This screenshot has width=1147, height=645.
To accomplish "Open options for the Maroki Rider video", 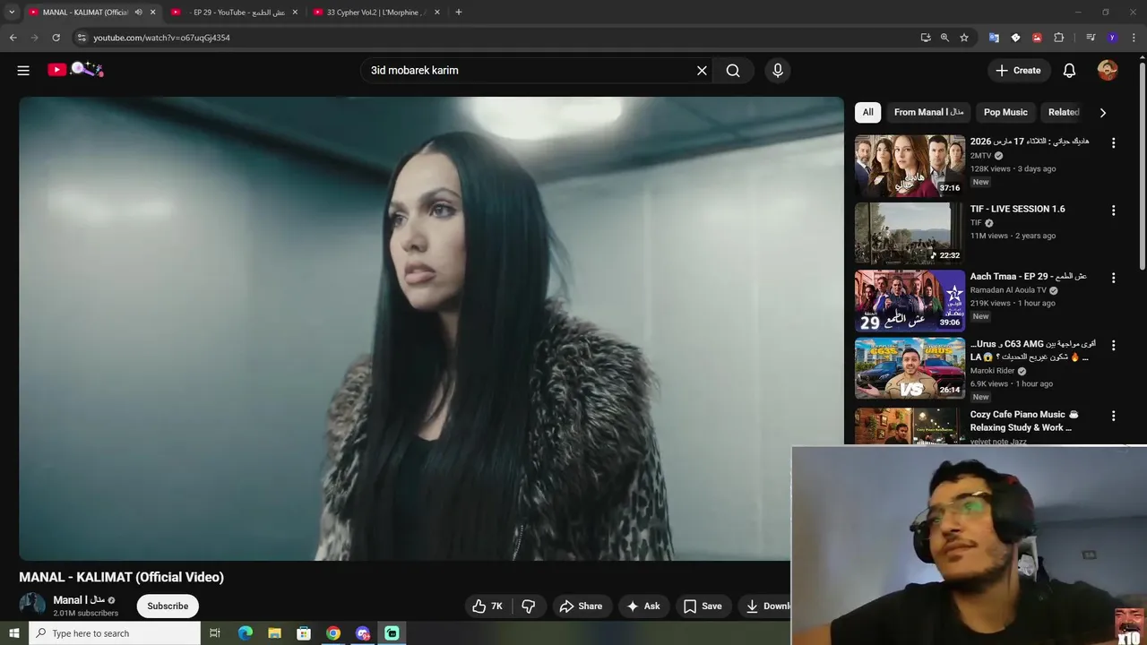I will pyautogui.click(x=1113, y=345).
